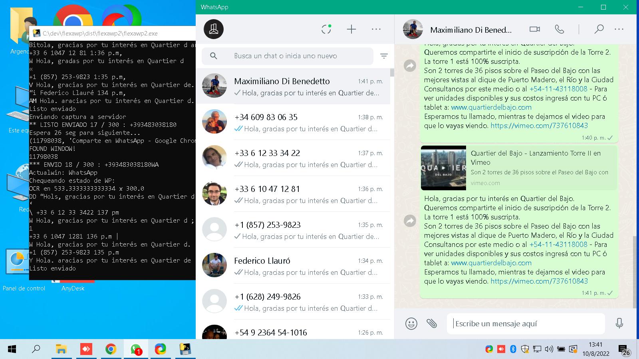Viewport: 639px width, 359px height.
Task: Open Windows taskbar search
Action: (x=36, y=349)
